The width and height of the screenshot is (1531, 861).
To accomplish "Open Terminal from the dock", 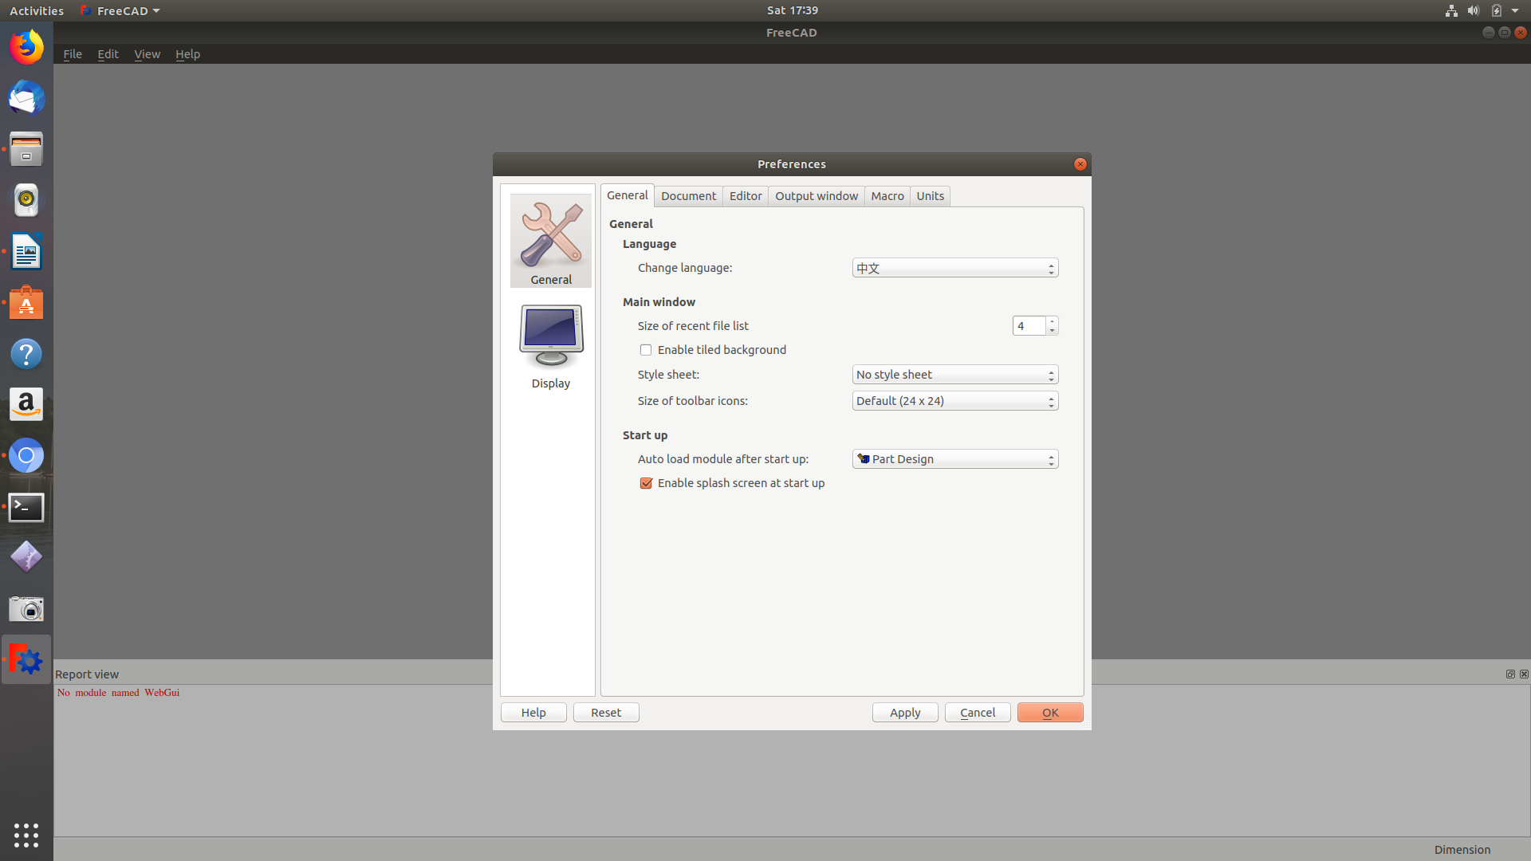I will coord(26,506).
